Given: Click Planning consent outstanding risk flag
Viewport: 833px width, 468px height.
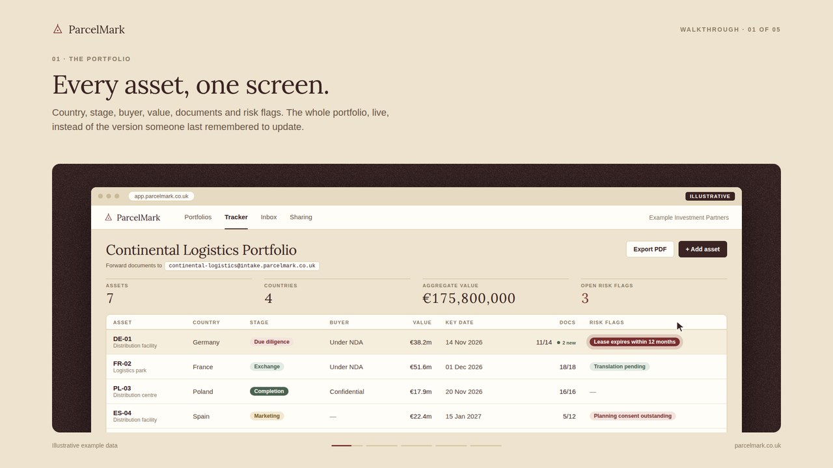Looking at the screenshot, I should tap(633, 416).
